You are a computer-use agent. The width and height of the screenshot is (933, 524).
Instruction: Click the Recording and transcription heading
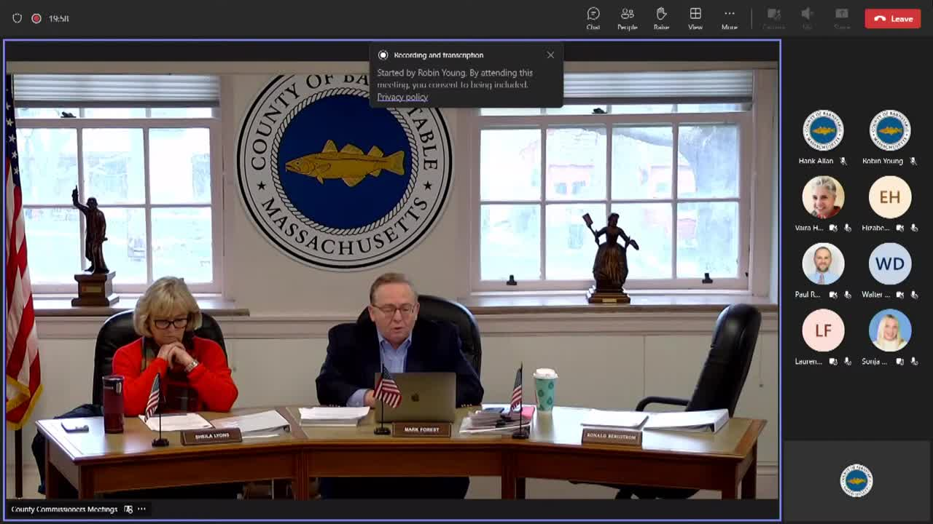pyautogui.click(x=438, y=55)
